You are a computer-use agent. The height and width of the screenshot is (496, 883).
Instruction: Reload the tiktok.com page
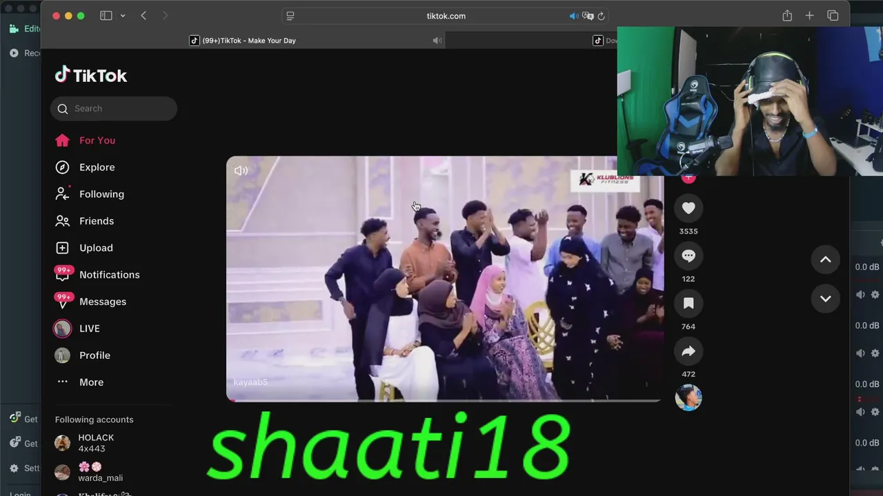[x=602, y=16]
